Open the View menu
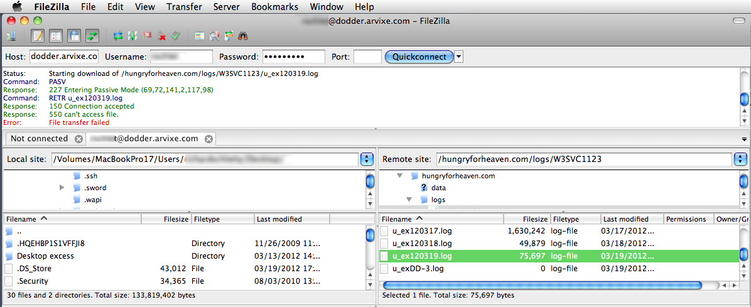The height and width of the screenshot is (307, 751). [144, 7]
